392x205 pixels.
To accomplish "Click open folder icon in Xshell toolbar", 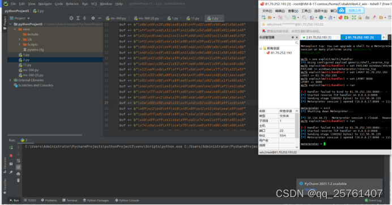I will [x=270, y=18].
